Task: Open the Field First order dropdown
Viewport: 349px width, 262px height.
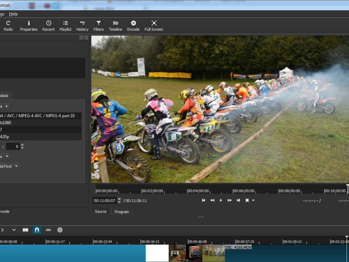Action: coord(9,166)
